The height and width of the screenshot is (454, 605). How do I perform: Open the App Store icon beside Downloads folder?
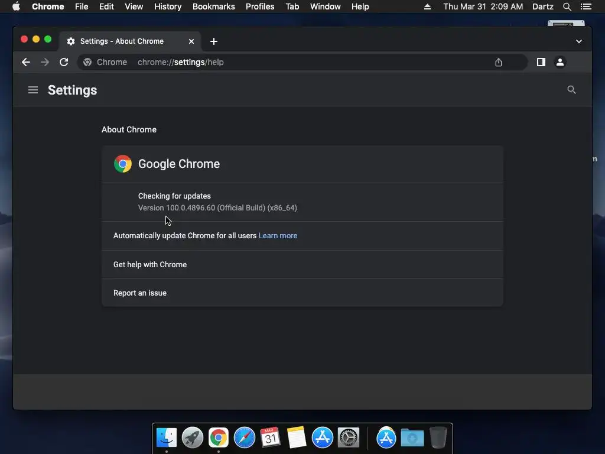coord(386,438)
